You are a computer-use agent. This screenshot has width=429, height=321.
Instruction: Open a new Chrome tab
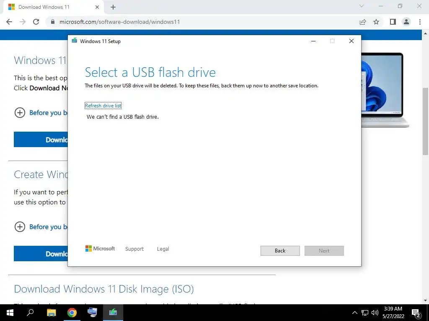point(113,7)
